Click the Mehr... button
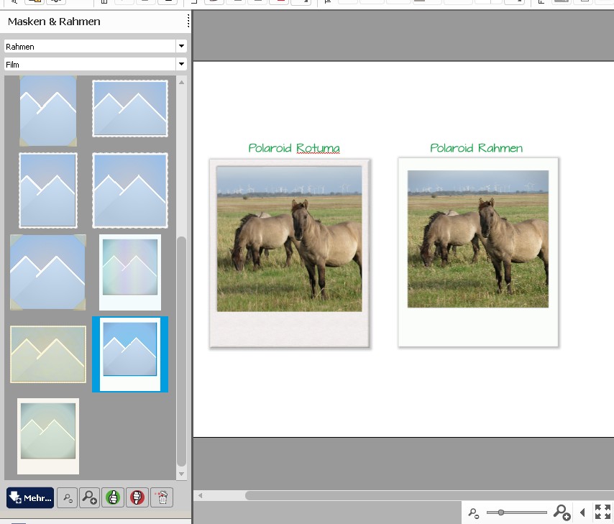This screenshot has height=524, width=614. (x=30, y=497)
